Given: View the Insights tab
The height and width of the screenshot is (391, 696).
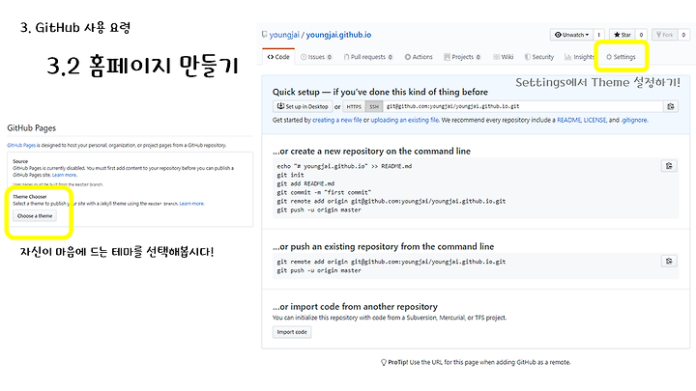Looking at the screenshot, I should coord(579,57).
